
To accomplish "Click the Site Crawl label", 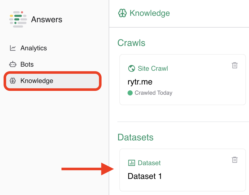I will click(x=153, y=68).
